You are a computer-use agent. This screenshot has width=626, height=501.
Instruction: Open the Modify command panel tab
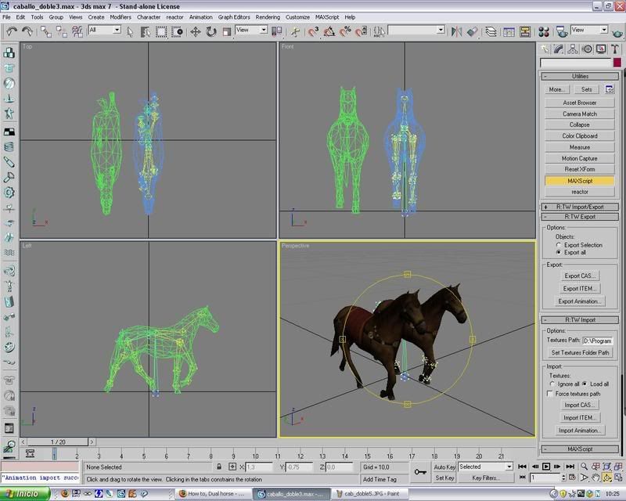tap(558, 49)
